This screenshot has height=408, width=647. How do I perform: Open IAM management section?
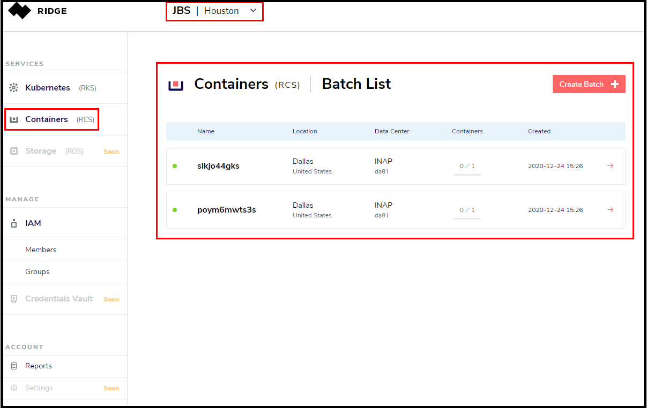click(x=65, y=223)
